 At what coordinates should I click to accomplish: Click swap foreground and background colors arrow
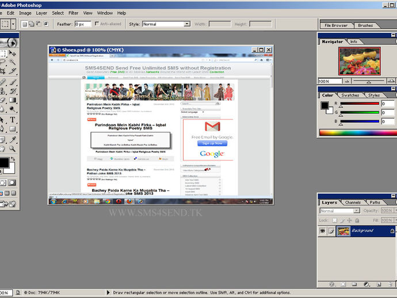coord(13,159)
